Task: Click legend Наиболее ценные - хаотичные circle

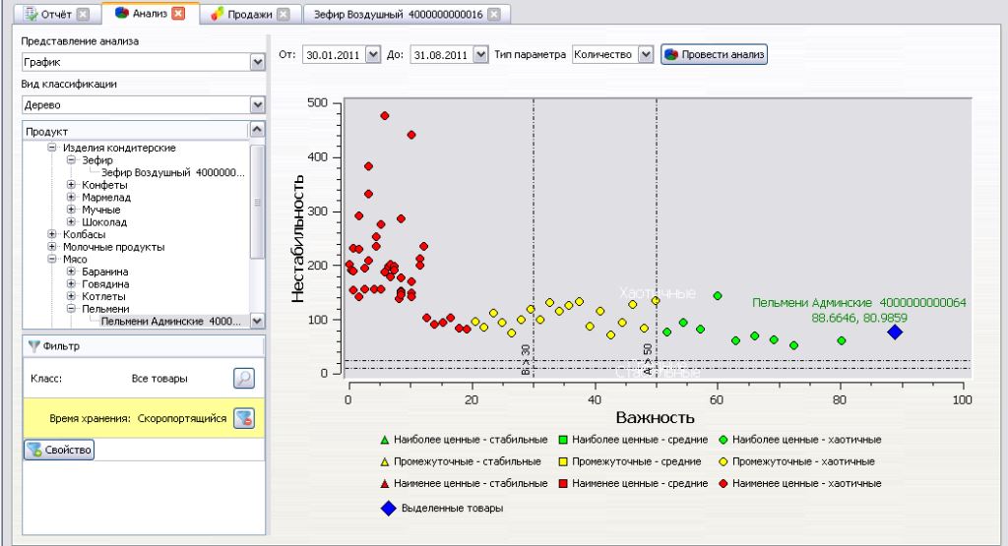Action: (x=723, y=440)
